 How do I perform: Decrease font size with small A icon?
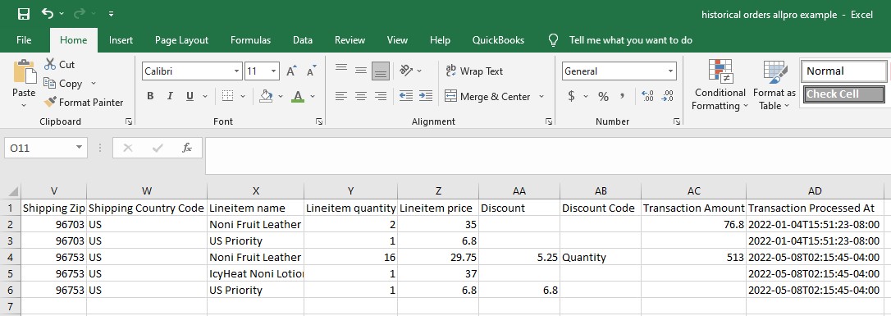coord(312,71)
